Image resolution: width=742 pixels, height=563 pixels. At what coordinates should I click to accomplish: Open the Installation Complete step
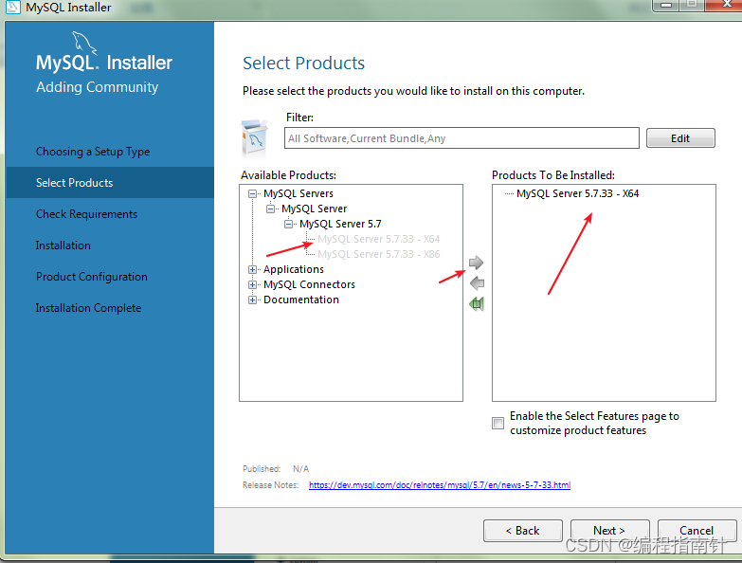pyautogui.click(x=88, y=307)
